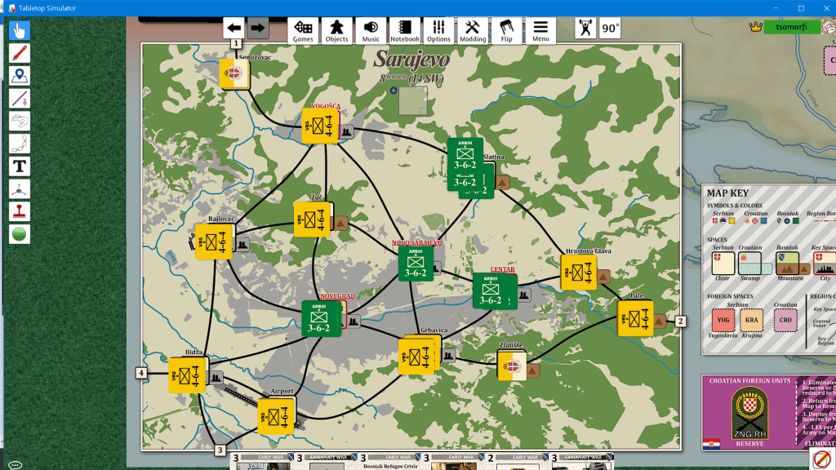Click the back arrow button
836x470 pixels.
234,28
